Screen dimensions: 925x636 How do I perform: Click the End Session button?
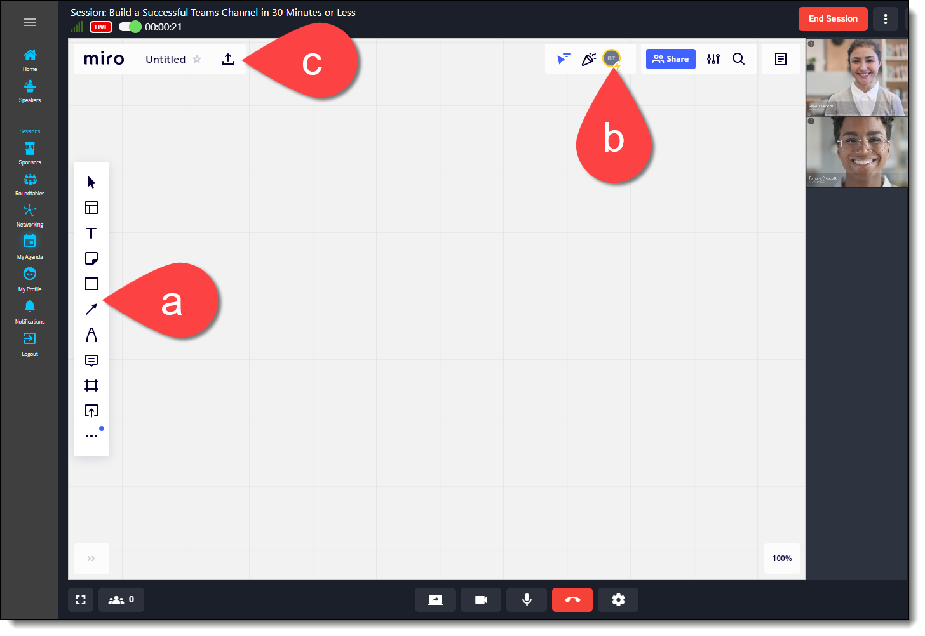click(832, 19)
